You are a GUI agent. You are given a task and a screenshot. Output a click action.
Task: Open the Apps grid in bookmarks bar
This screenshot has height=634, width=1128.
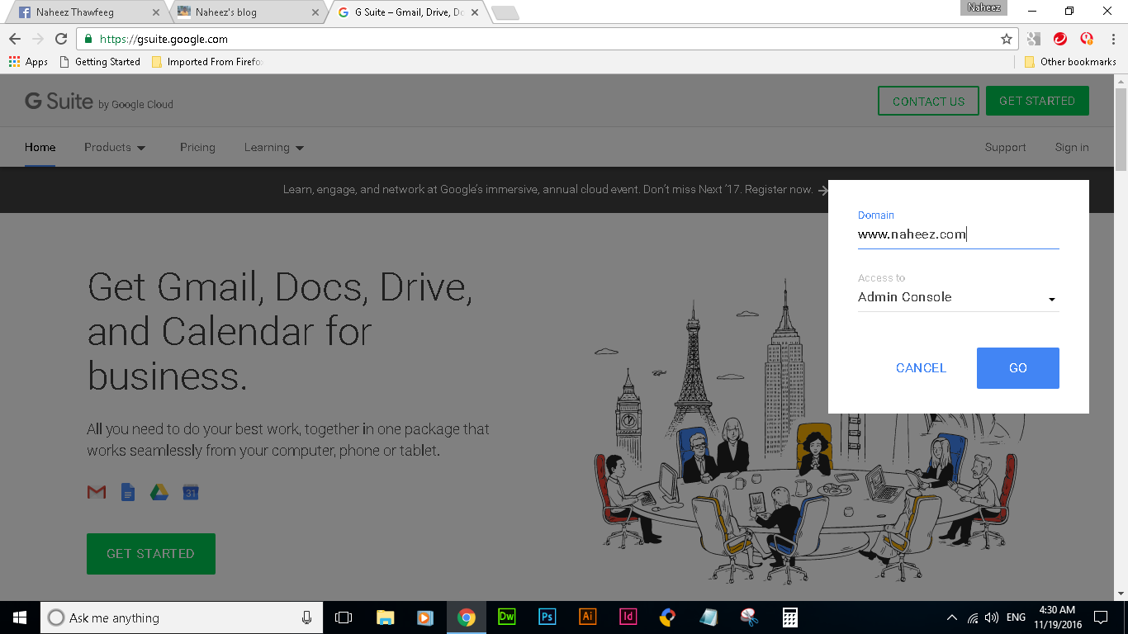(x=28, y=62)
